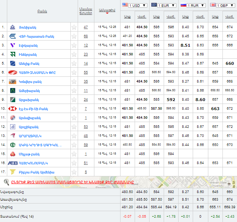Toggle favorite star for HSBC Bank

(x=74, y=109)
